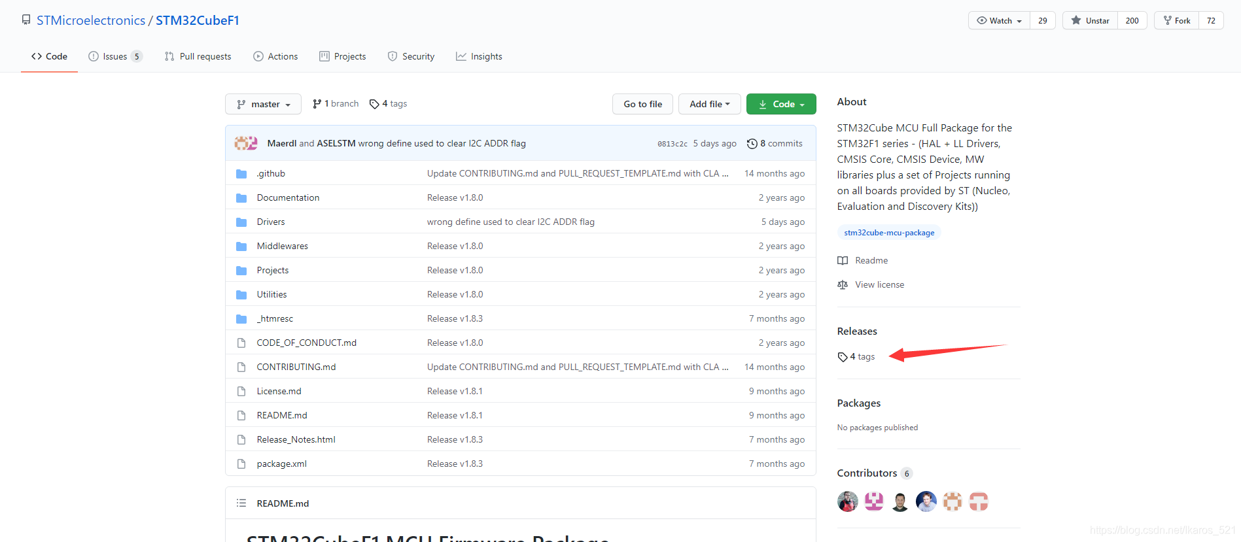The width and height of the screenshot is (1241, 542).
Task: Open the Utilities folder
Action: (271, 294)
